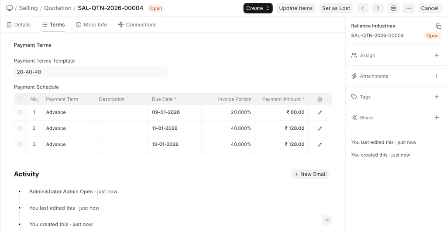The height and width of the screenshot is (235, 447).
Task: Open payment schedule table settings gear
Action: point(320,99)
